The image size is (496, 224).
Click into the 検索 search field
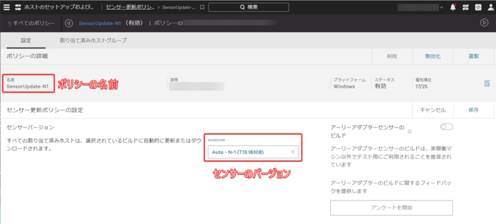pos(249,7)
